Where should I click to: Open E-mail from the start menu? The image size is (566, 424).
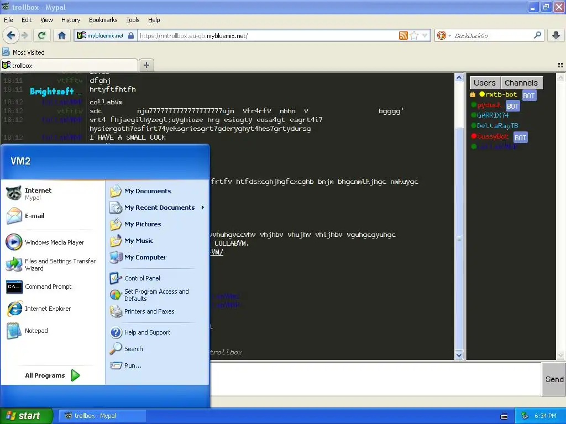pos(53,216)
